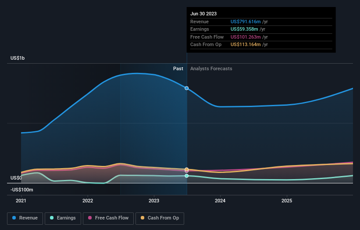This screenshot has height=230, width=360.
Task: Click the cash from op value US$113.164m
Action: (246, 45)
